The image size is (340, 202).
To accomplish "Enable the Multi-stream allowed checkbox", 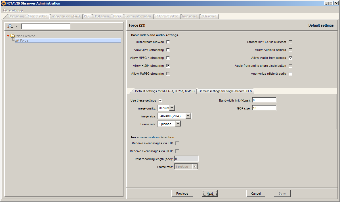I will click(x=168, y=42).
